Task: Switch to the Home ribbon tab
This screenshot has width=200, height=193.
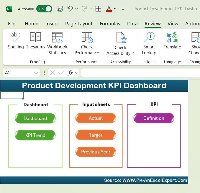Action: coord(32,24)
